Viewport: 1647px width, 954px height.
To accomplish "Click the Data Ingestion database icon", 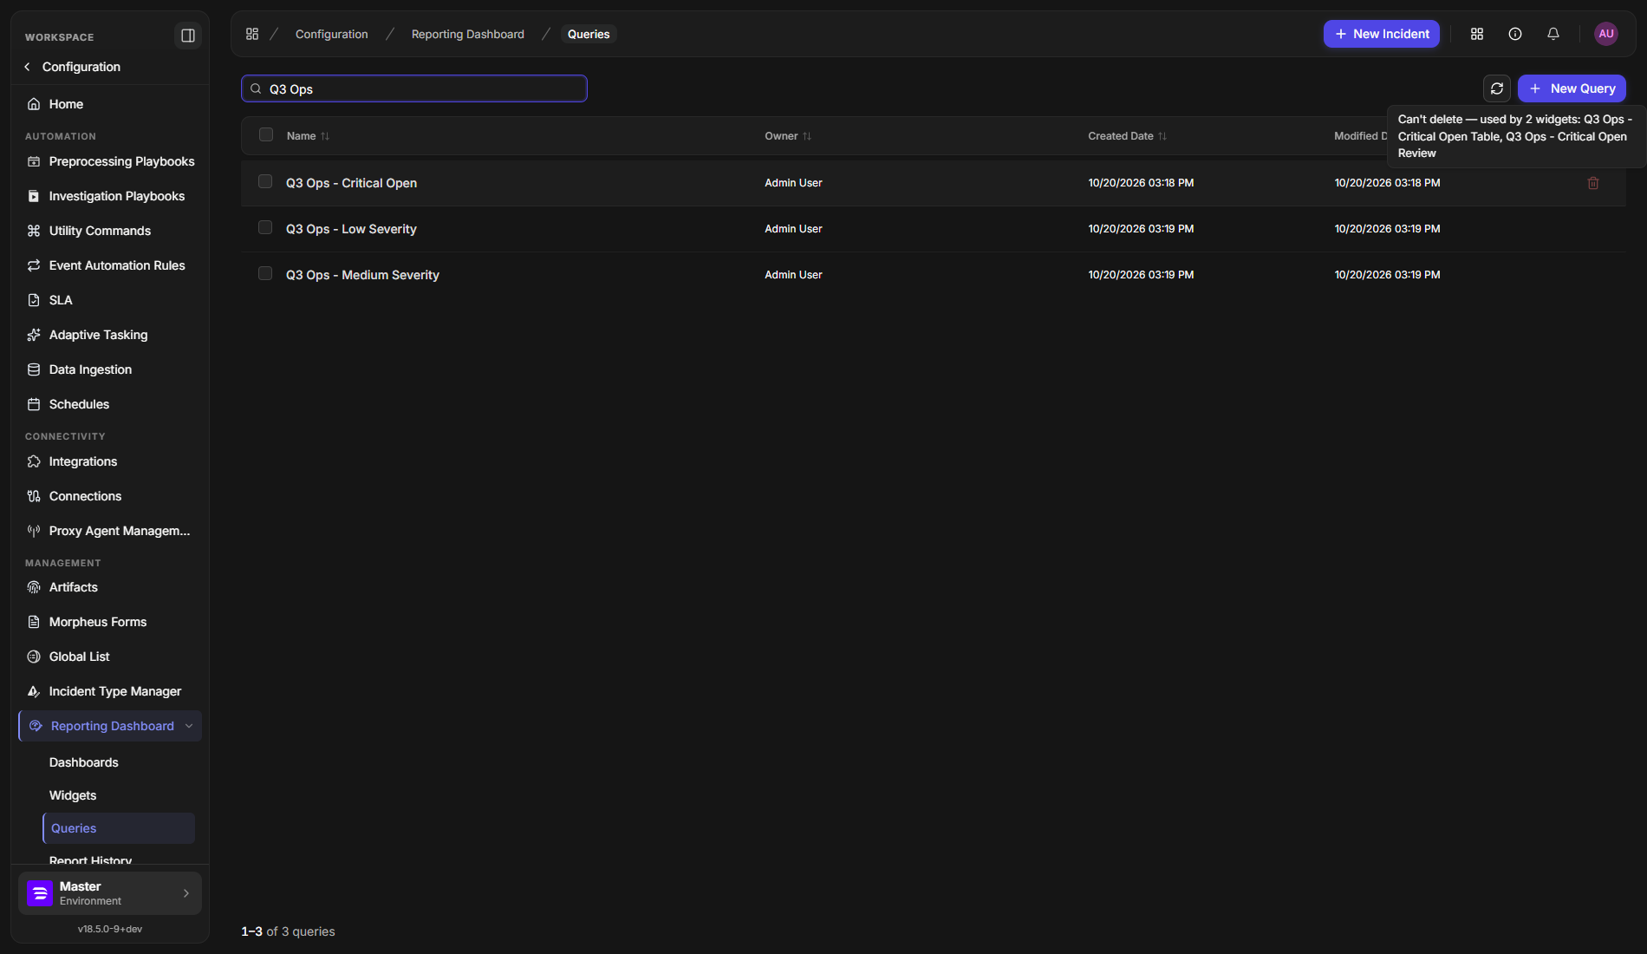I will [x=34, y=369].
